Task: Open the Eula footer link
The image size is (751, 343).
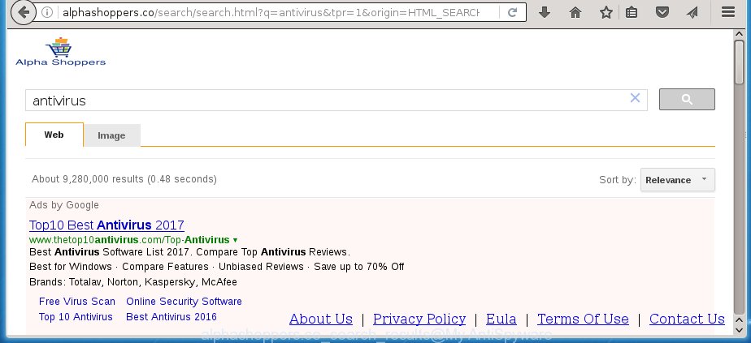Action: click(501, 319)
